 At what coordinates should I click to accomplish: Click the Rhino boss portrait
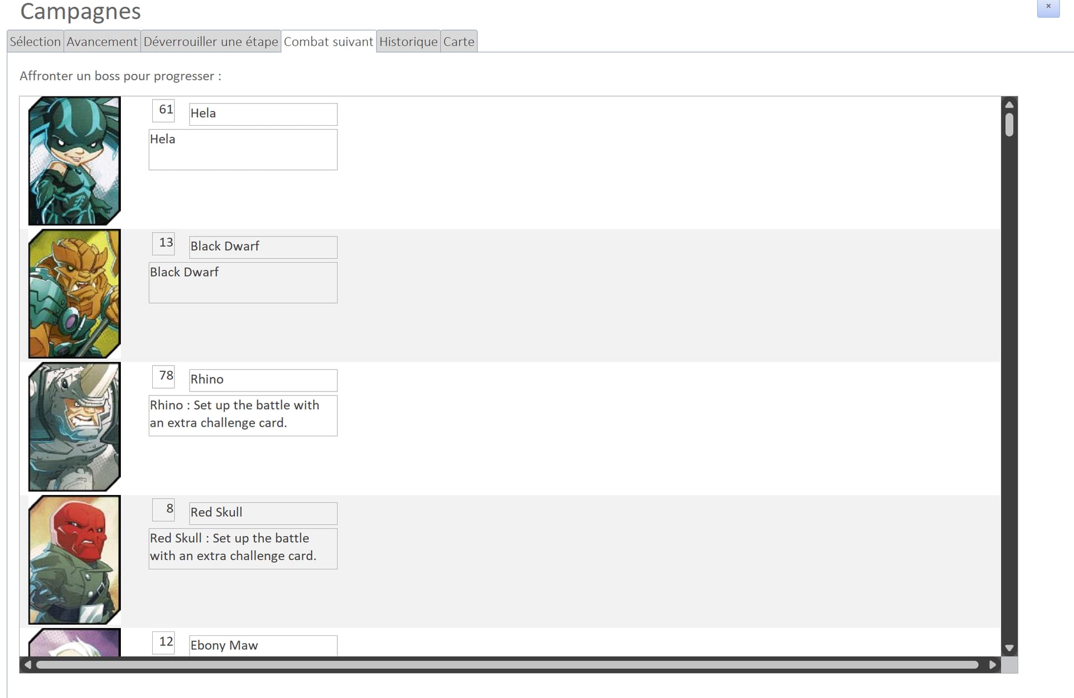pos(74,427)
